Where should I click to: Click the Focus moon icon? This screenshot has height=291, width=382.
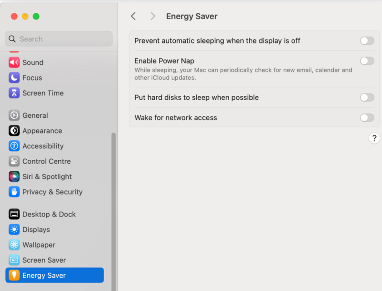tap(14, 78)
